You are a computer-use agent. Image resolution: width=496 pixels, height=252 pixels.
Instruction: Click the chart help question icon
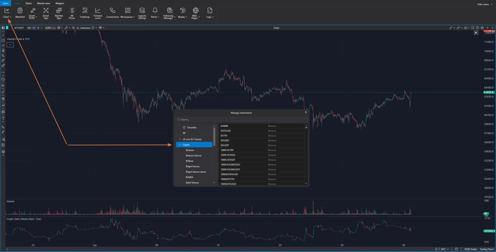pyautogui.click(x=478, y=28)
